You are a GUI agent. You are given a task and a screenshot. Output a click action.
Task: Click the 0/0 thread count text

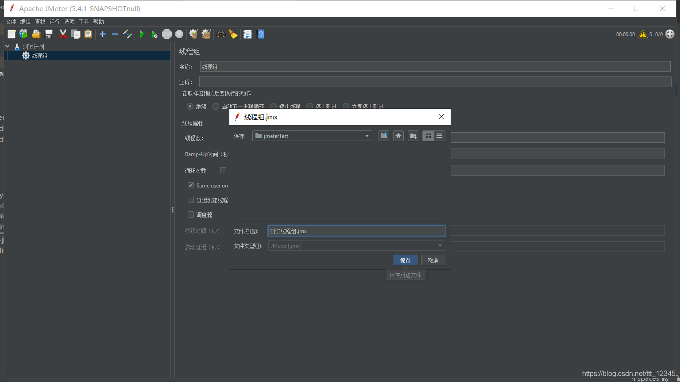pos(659,34)
